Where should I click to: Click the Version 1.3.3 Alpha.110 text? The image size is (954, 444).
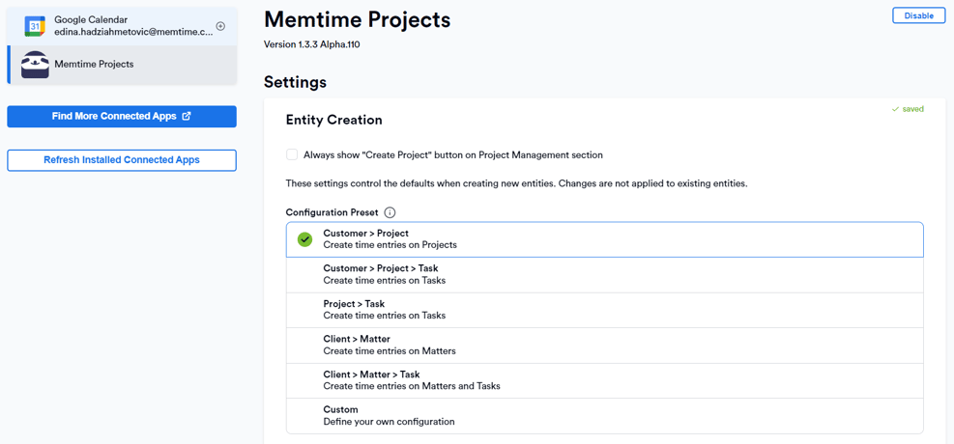(x=311, y=44)
